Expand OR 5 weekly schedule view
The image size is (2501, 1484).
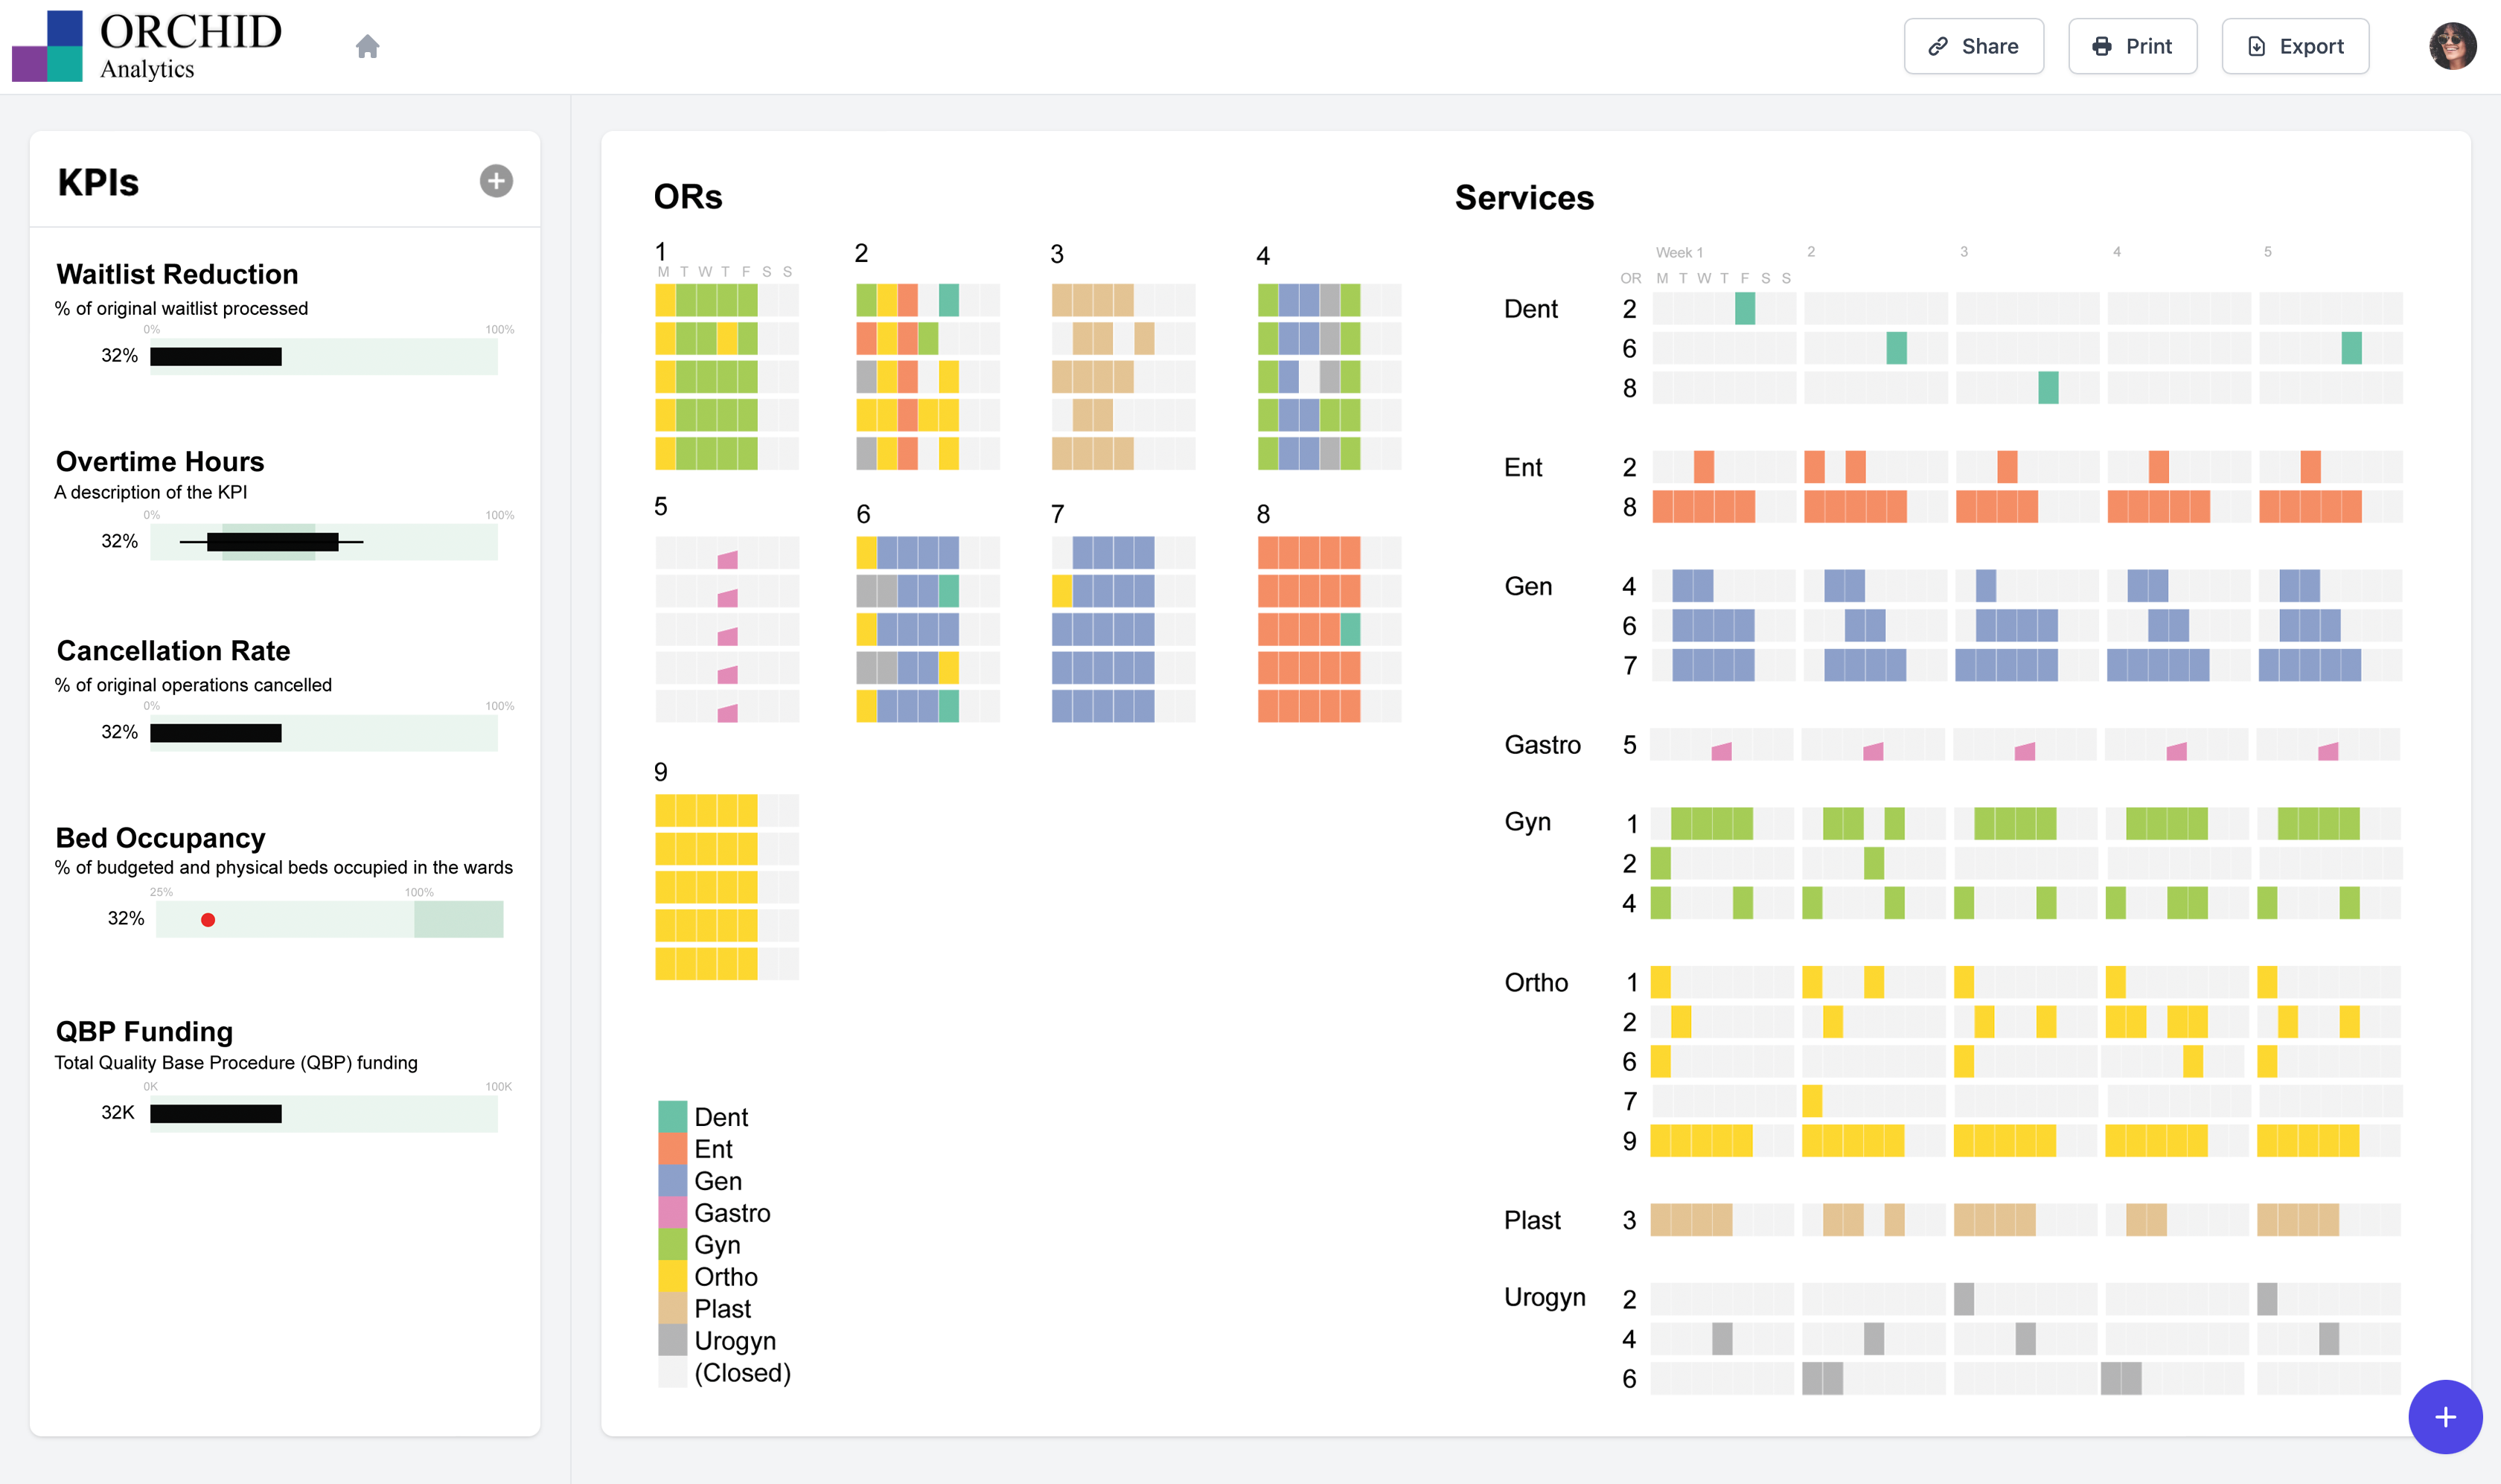[x=662, y=512]
